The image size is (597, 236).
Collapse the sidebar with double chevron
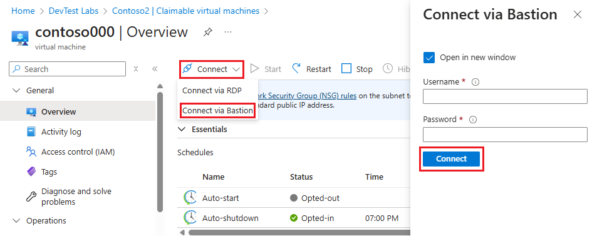click(155, 69)
